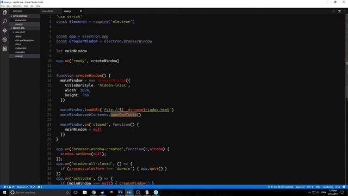Click the Visual Studio Code taskbar icon
The height and width of the screenshot is (196, 348).
(x=129, y=192)
